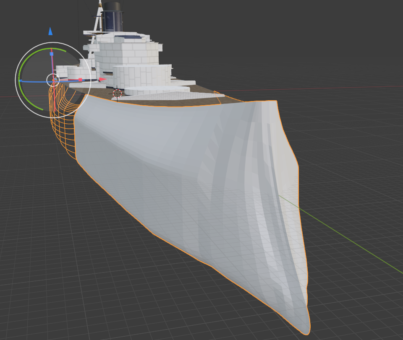Click the red arrowhead of the transform gizmo
The height and width of the screenshot is (340, 403).
tap(103, 80)
